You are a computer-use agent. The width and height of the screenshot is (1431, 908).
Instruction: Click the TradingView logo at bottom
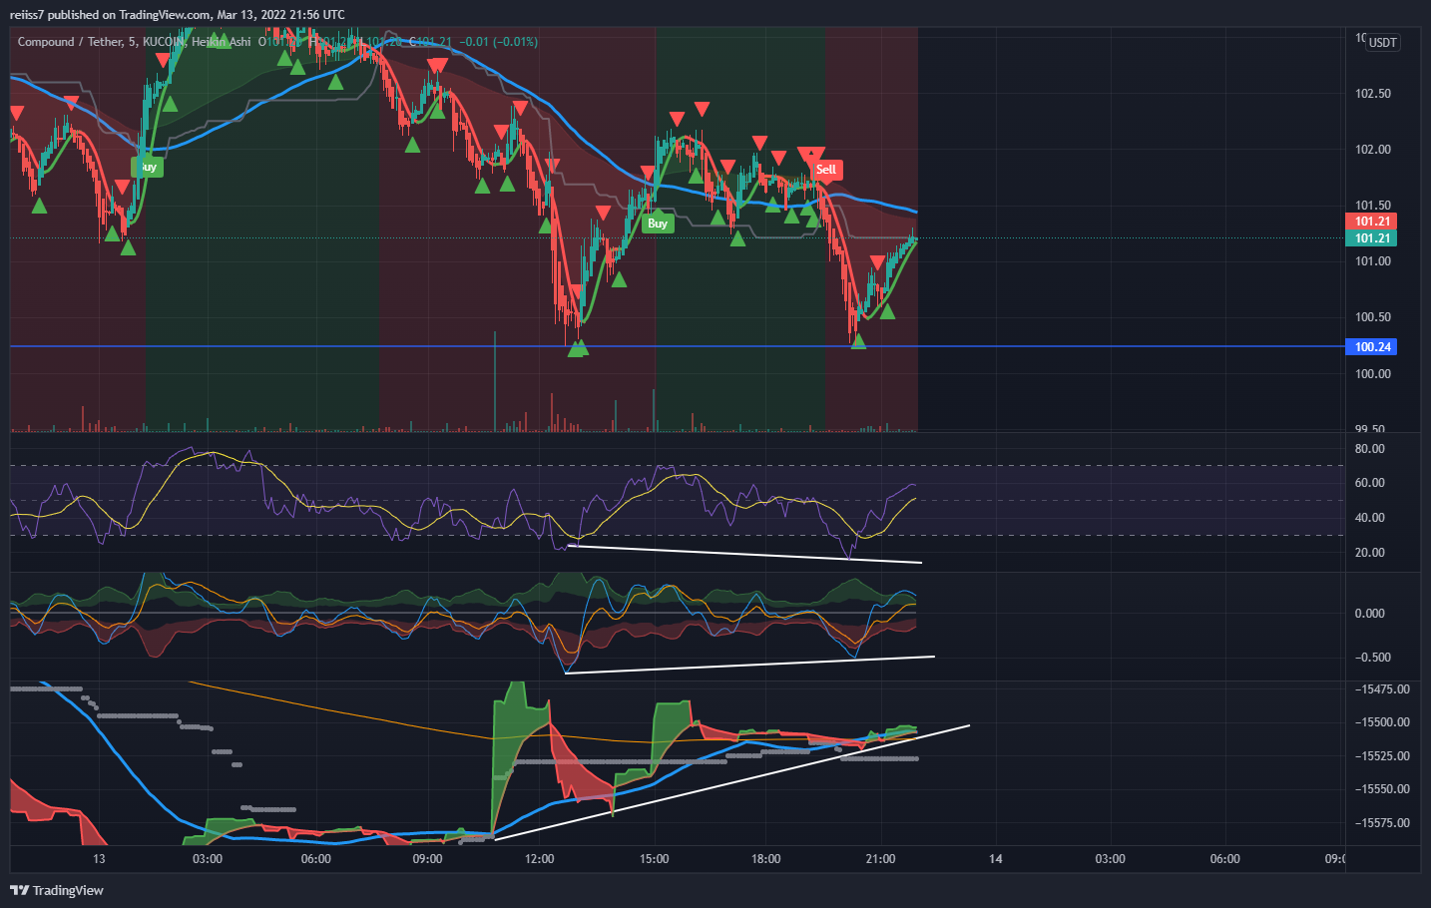pyautogui.click(x=57, y=890)
